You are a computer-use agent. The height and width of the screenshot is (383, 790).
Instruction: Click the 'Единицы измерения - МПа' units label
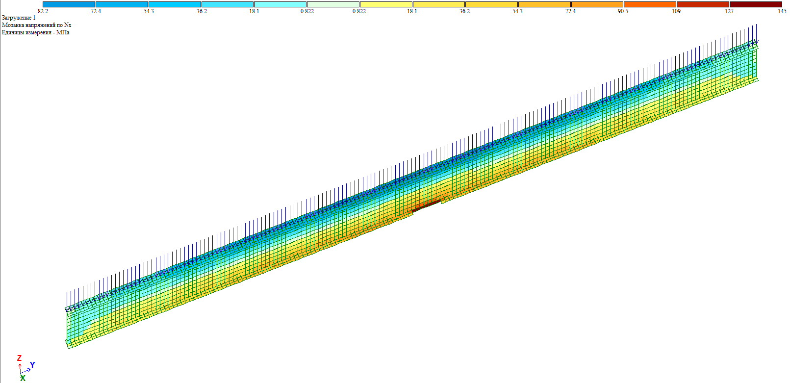pyautogui.click(x=35, y=32)
